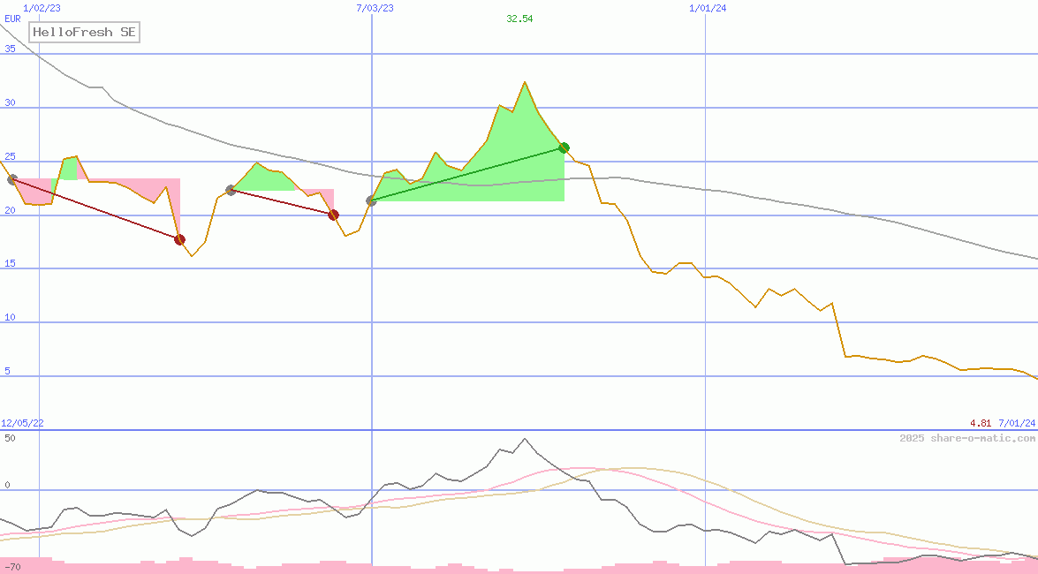
Task: Click the HelloFresh SE title box
Action: coord(85,33)
